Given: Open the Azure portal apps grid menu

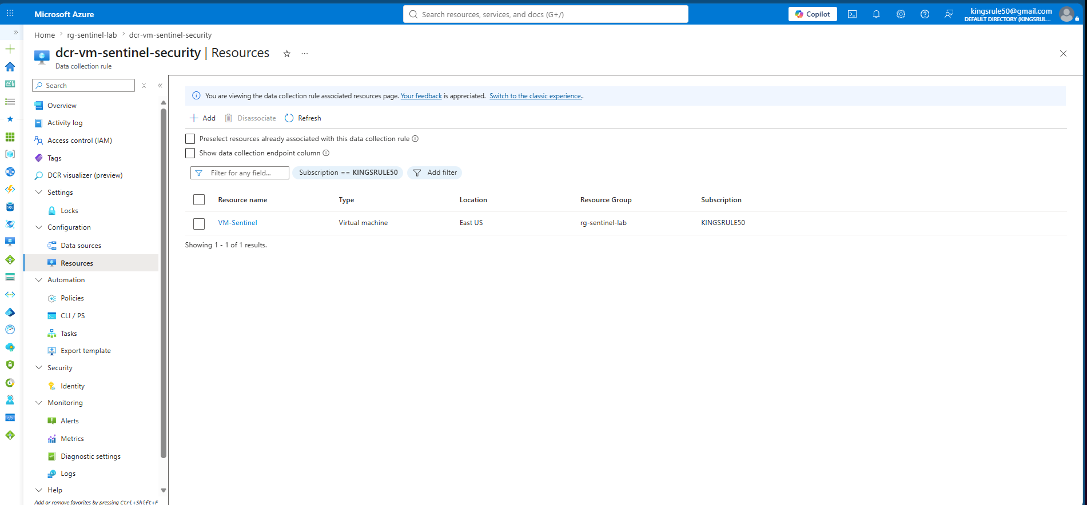Looking at the screenshot, I should (x=10, y=14).
